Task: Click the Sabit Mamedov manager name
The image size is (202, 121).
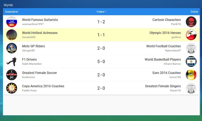Action: pyautogui.click(x=32, y=64)
